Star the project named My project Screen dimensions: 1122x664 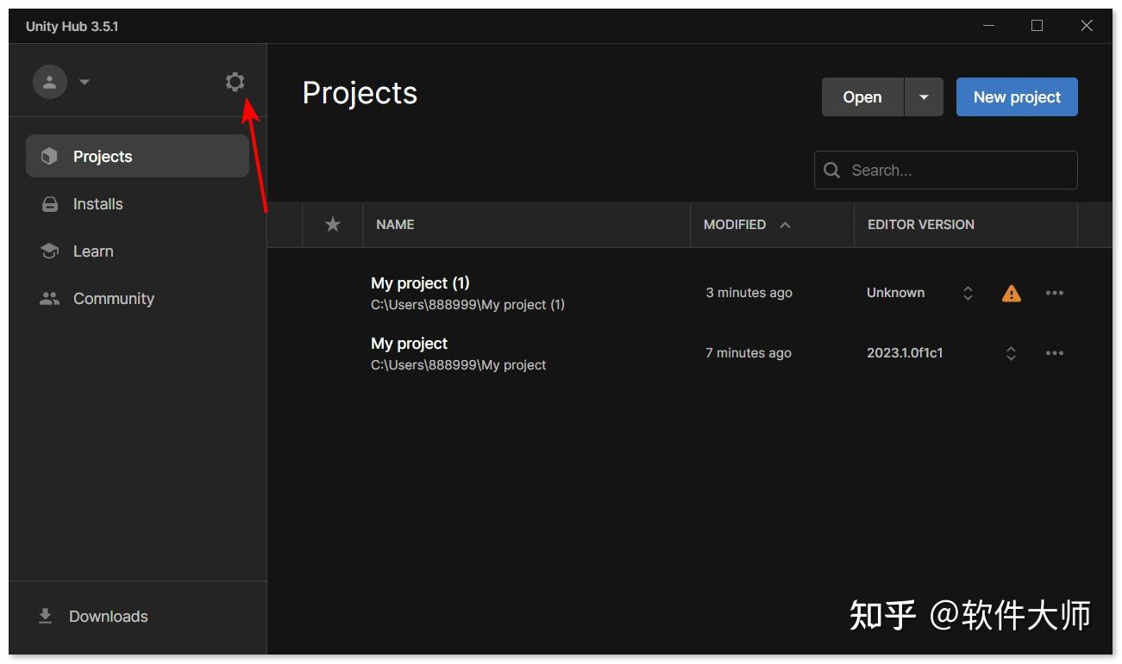[332, 353]
